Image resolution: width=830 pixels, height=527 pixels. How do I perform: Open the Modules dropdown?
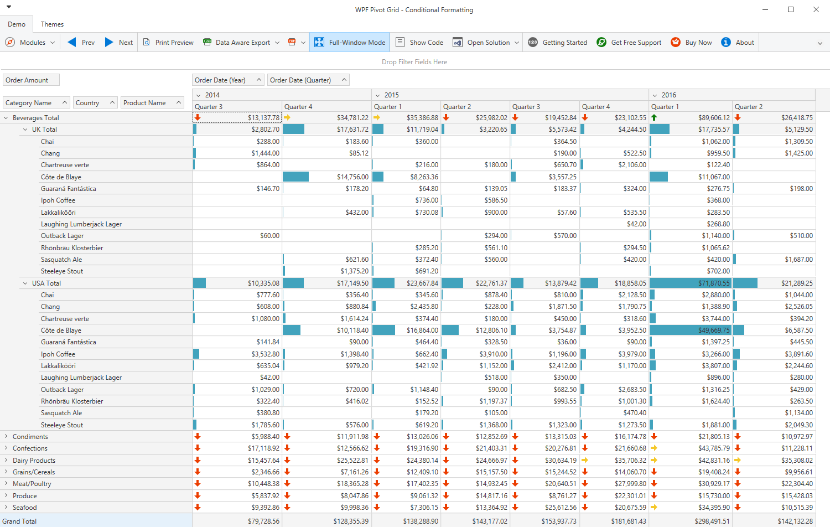[x=31, y=43]
